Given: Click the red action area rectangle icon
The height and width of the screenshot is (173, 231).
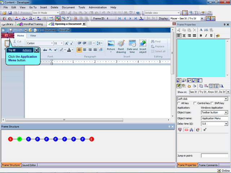Looking at the screenshot, I should [x=186, y=130].
